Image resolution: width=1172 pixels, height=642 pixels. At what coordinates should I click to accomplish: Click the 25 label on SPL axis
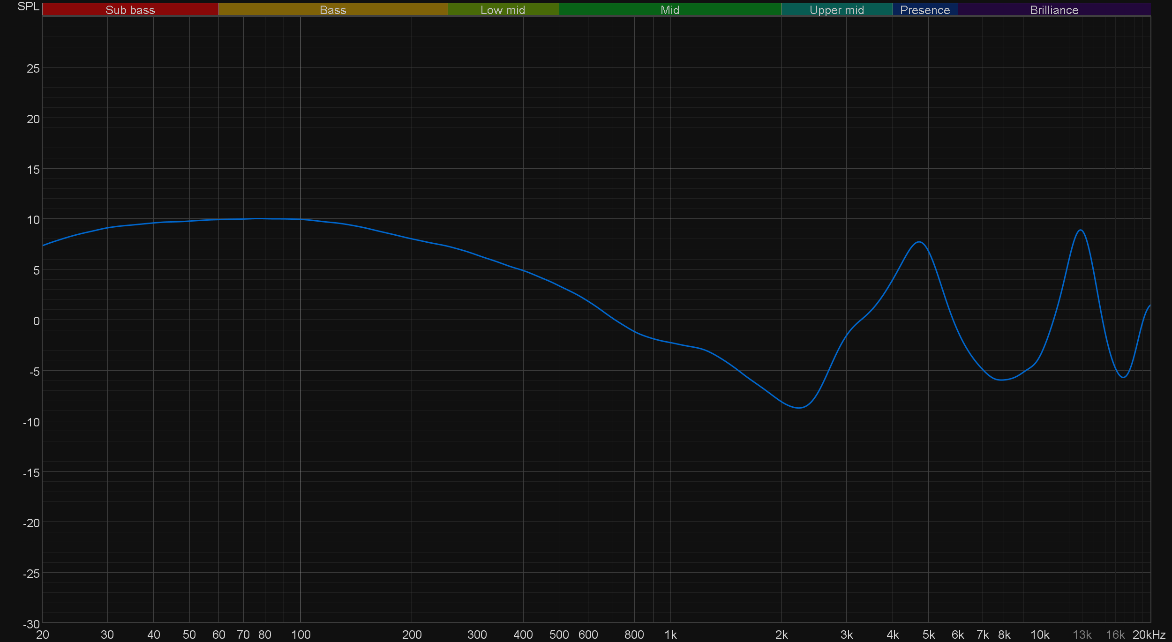click(x=33, y=69)
